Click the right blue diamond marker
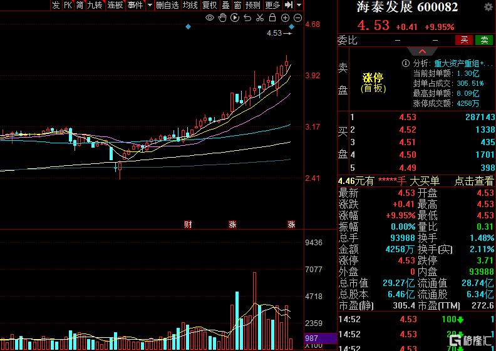 click(x=291, y=27)
